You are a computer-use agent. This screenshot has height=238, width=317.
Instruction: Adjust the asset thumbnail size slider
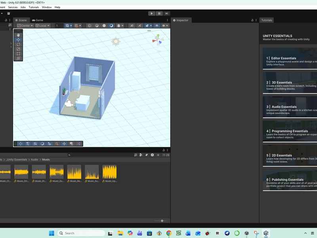coord(162,221)
